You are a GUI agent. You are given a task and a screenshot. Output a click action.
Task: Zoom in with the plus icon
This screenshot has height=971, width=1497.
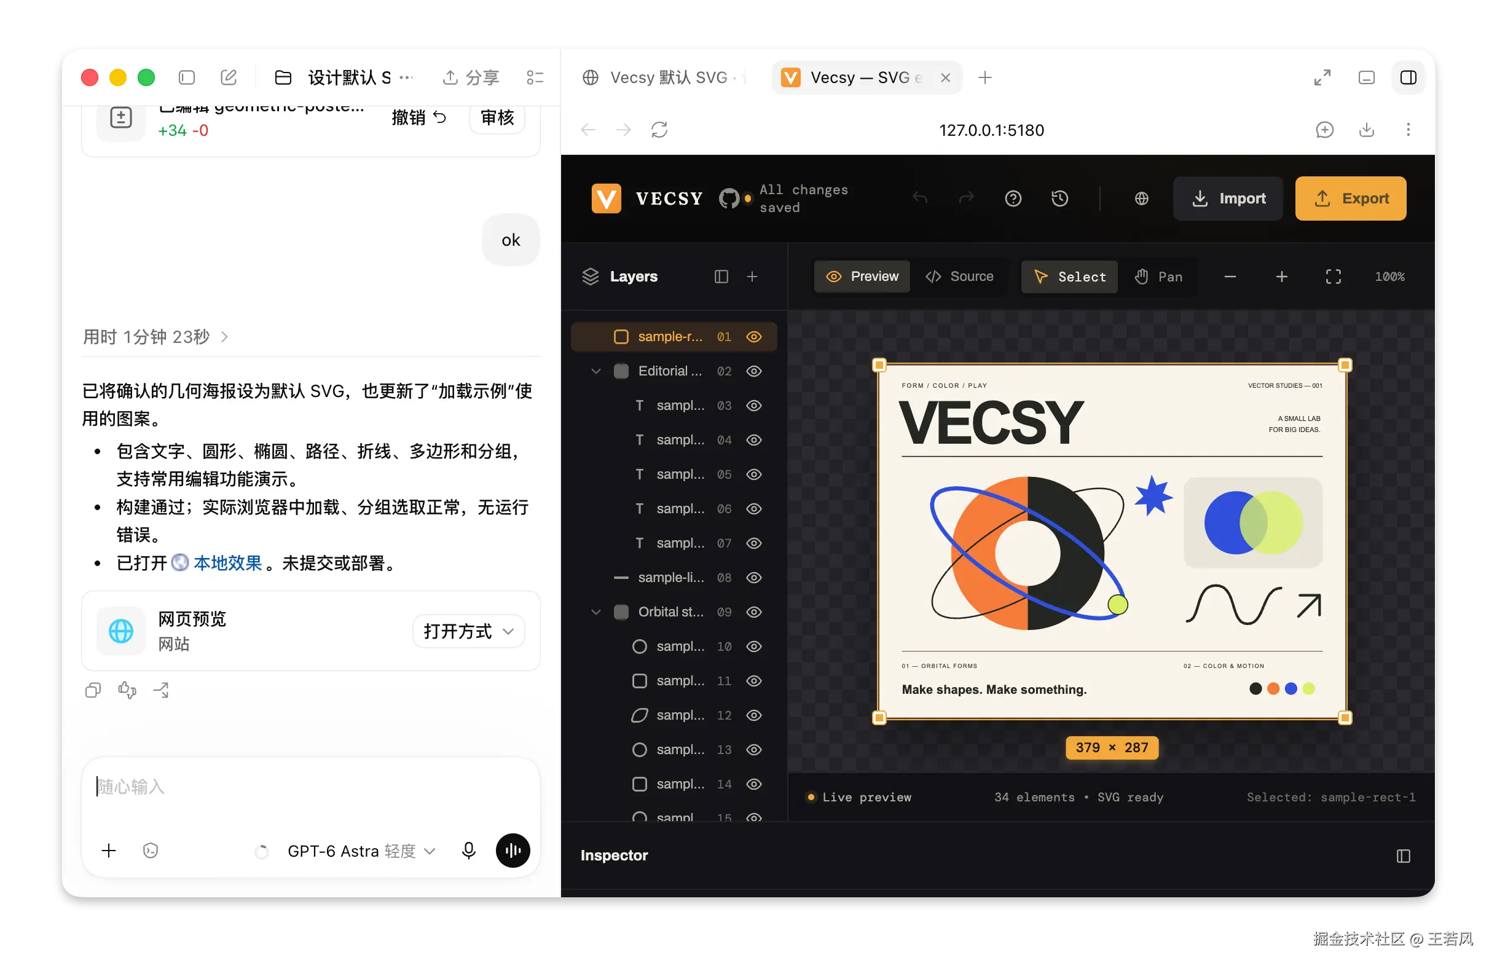coord(1282,277)
